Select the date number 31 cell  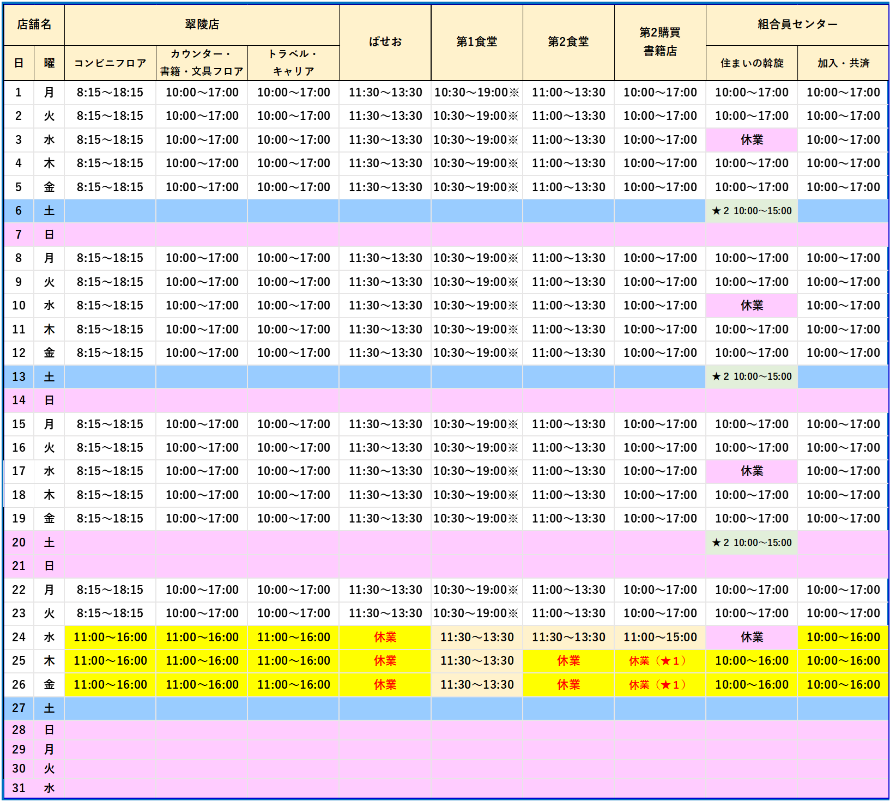tap(19, 788)
